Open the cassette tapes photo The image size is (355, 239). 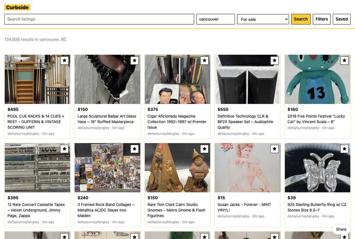click(x=38, y=168)
